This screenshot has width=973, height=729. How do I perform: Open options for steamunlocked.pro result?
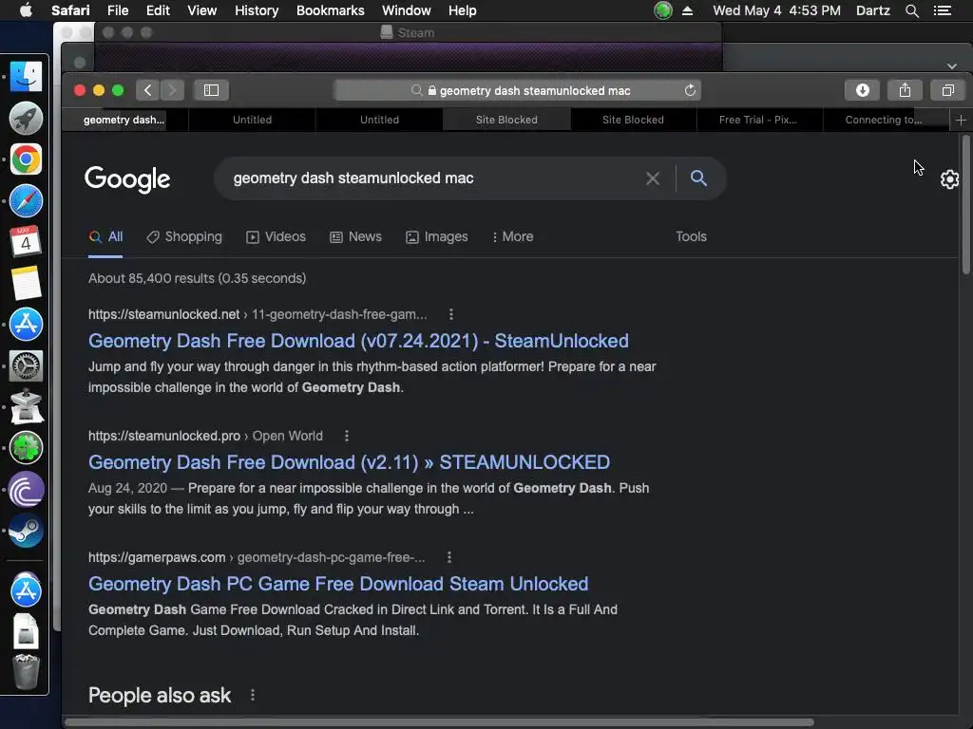pos(347,437)
